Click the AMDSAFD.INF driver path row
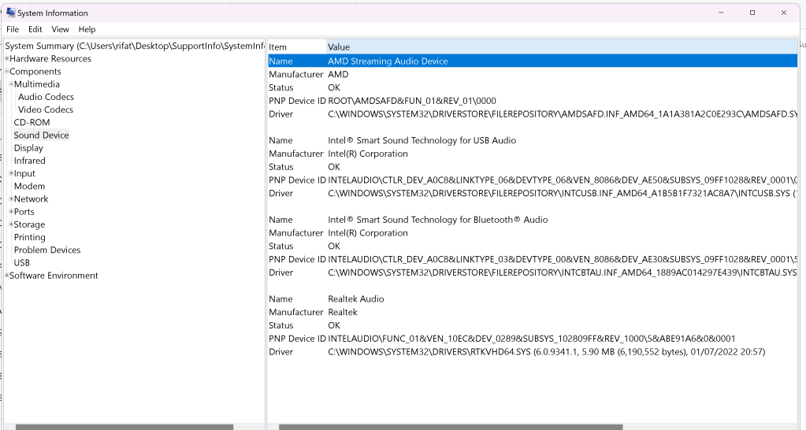 tap(533, 114)
